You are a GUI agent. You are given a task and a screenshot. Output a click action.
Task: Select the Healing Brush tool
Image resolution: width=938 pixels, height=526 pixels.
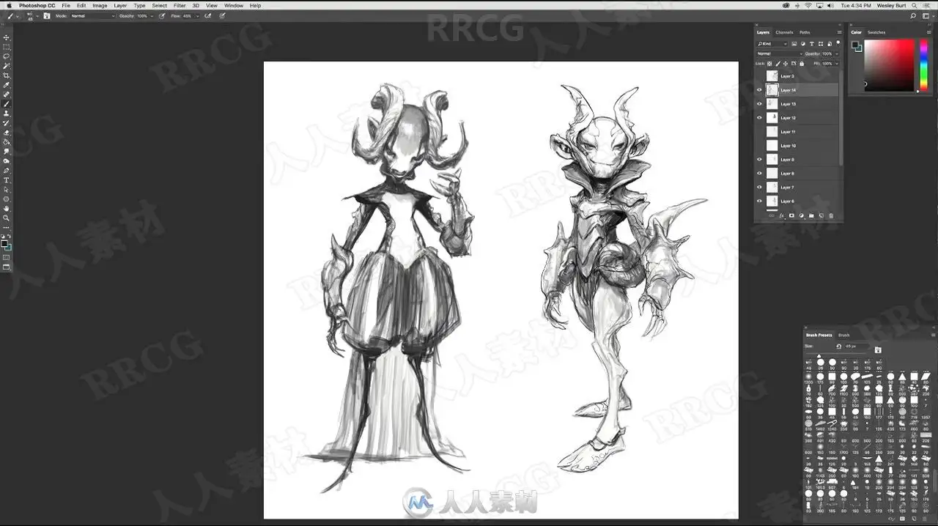tap(6, 94)
